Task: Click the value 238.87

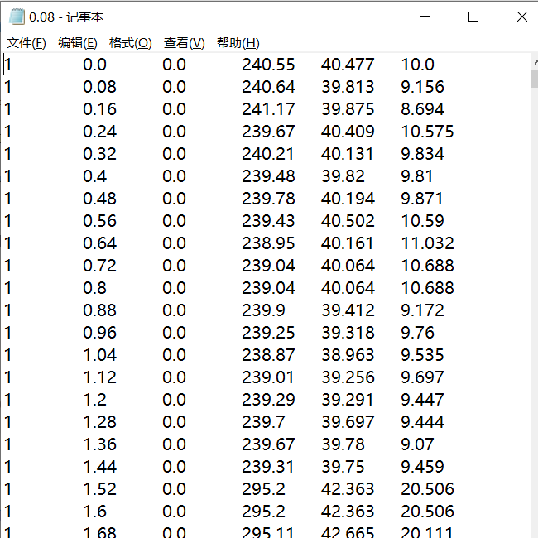Action: point(268,355)
